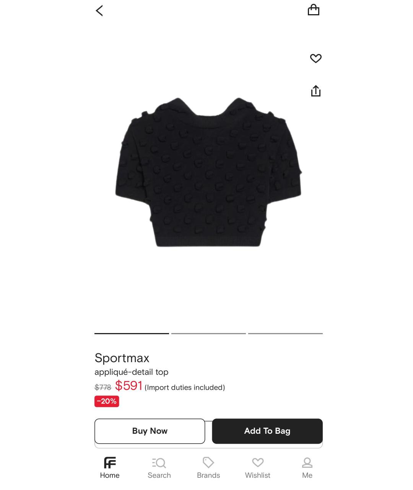The height and width of the screenshot is (490, 413).
Task: Open the Search tab
Action: point(159,468)
